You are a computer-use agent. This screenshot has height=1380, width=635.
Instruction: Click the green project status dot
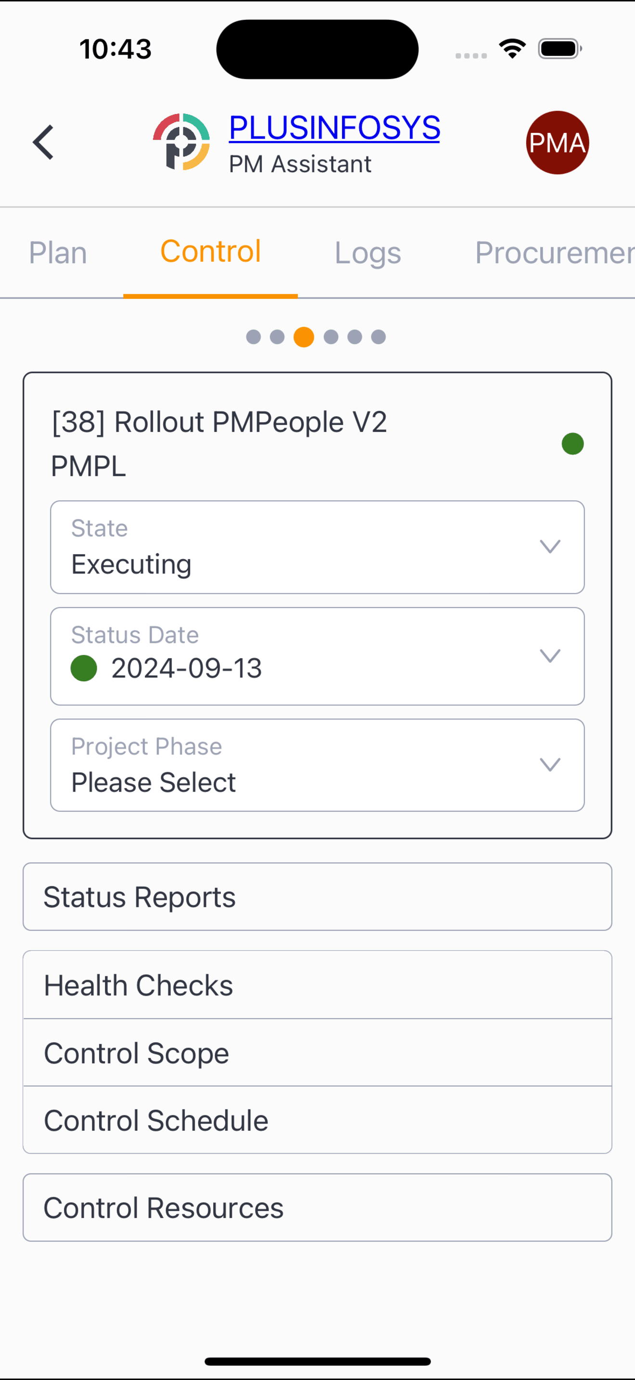tap(572, 444)
